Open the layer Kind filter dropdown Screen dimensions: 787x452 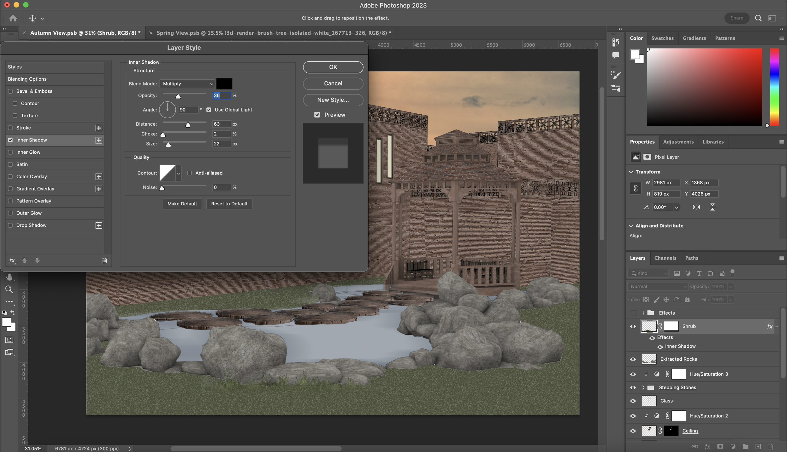648,273
